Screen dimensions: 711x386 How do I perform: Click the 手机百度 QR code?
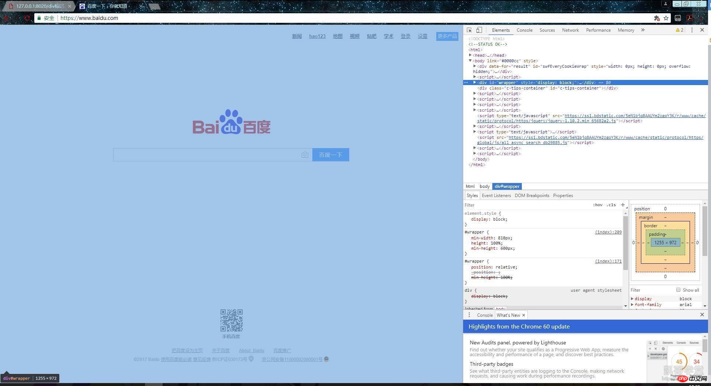(x=232, y=320)
